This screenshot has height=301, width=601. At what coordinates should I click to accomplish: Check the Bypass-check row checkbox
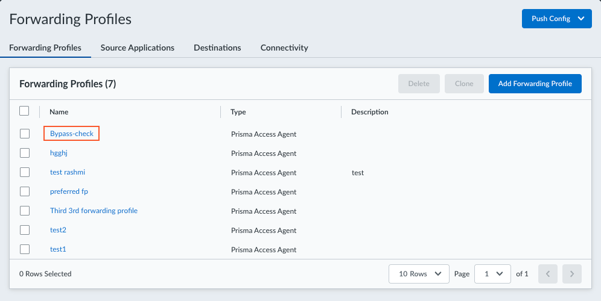click(x=25, y=134)
